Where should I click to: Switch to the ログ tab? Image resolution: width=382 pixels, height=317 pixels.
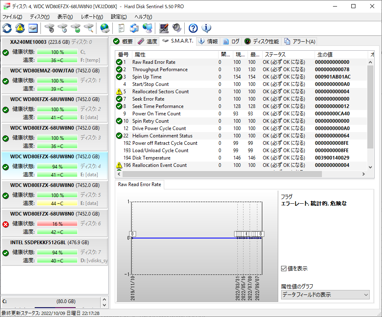pos(231,41)
